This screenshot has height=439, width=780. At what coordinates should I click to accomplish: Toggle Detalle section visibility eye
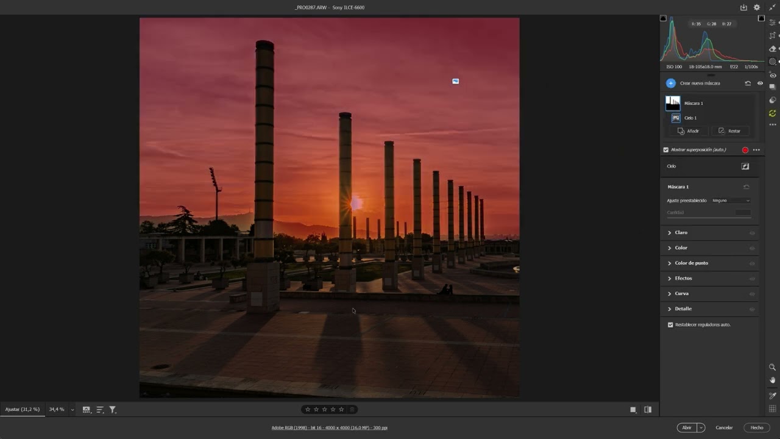click(x=752, y=309)
